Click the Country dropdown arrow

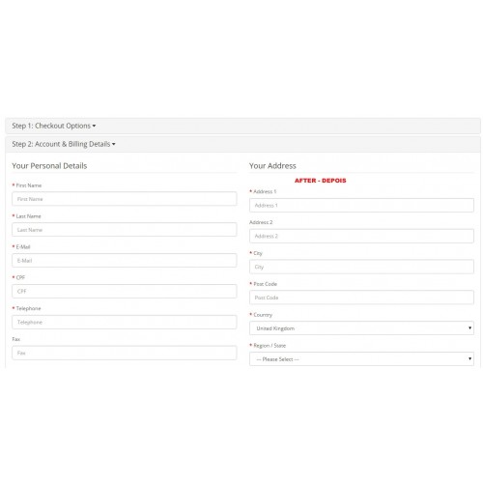pos(469,328)
